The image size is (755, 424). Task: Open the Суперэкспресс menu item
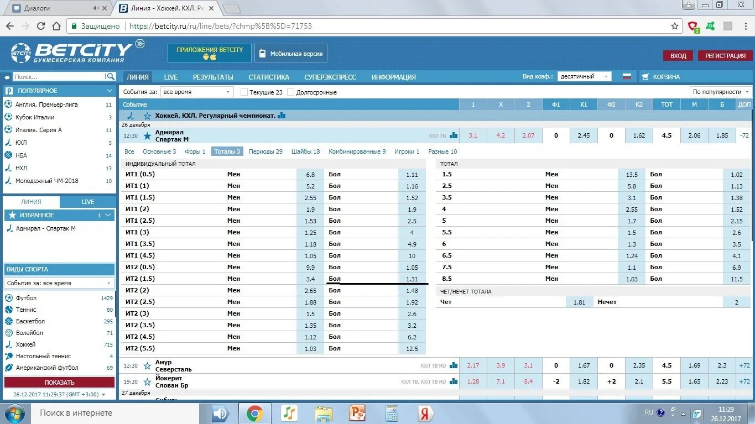(x=330, y=77)
